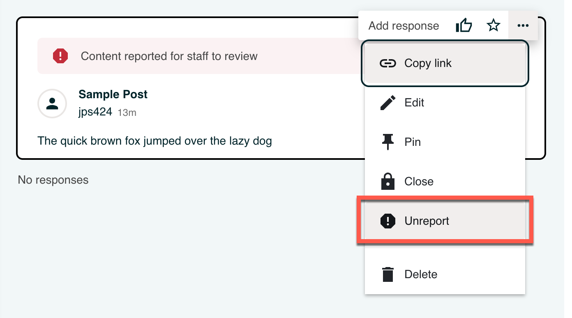Click the trash can Delete icon
Image resolution: width=572 pixels, height=318 pixels.
(x=387, y=274)
